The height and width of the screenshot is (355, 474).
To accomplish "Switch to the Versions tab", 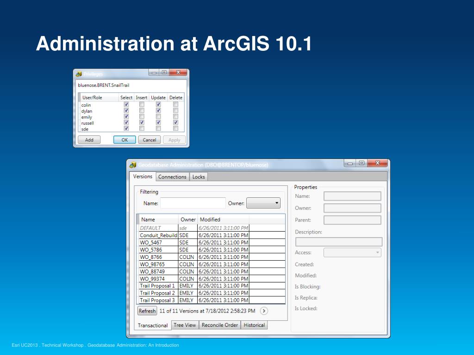I will point(143,176).
